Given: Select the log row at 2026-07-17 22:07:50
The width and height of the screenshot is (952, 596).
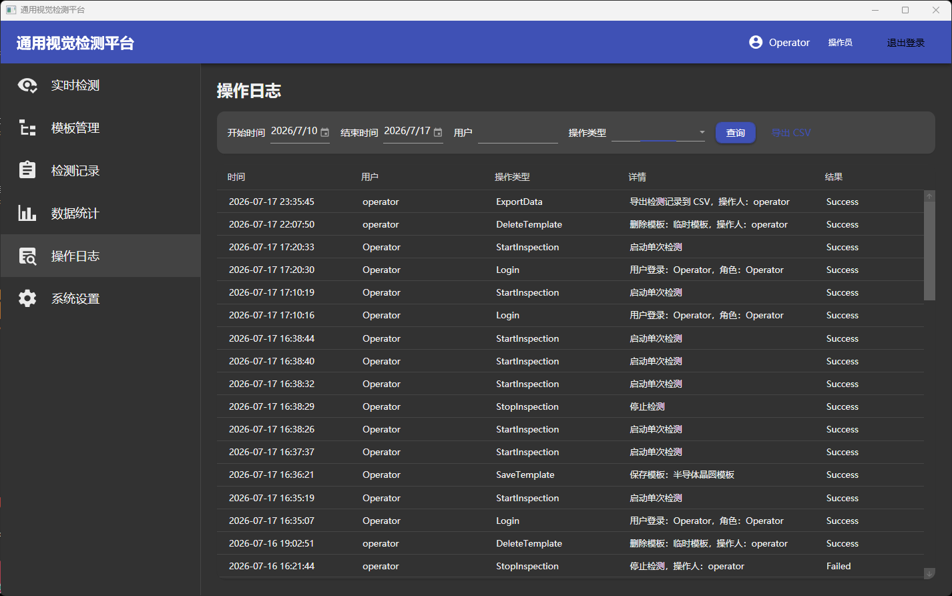Looking at the screenshot, I should point(571,224).
